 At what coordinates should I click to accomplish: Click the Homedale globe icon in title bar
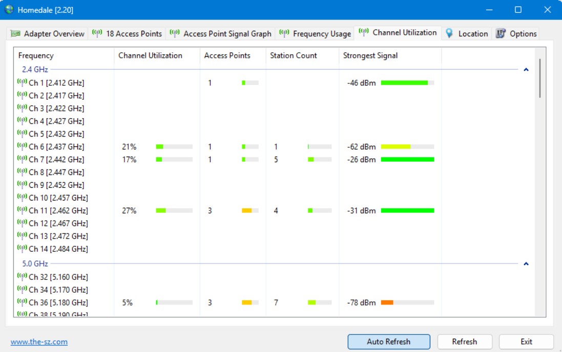tap(9, 10)
